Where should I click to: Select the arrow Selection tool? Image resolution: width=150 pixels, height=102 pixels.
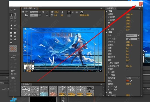coord(11,10)
